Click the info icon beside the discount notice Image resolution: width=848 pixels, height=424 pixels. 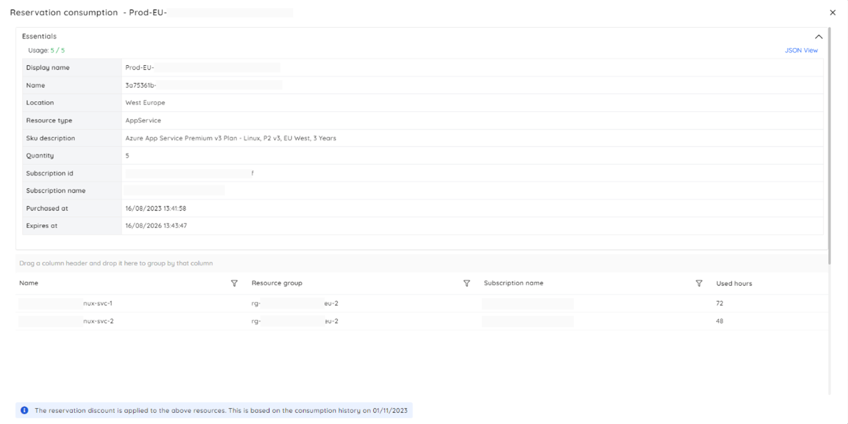[x=24, y=410]
